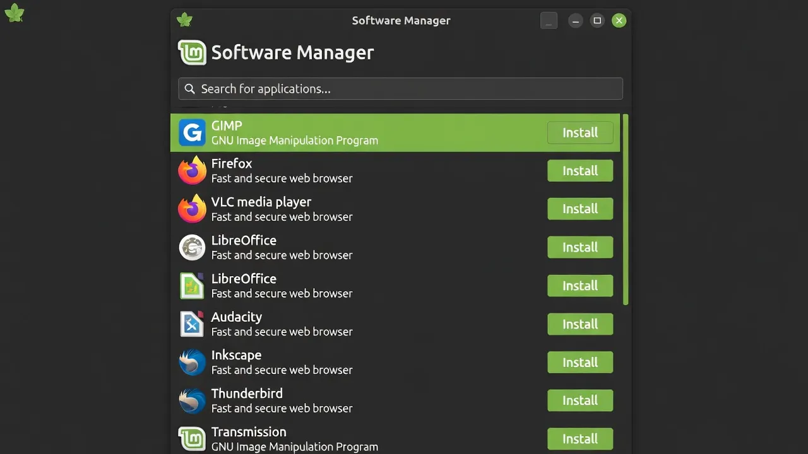Viewport: 808px width, 454px height.
Task: Focus the Search for applications field
Action: (x=400, y=89)
